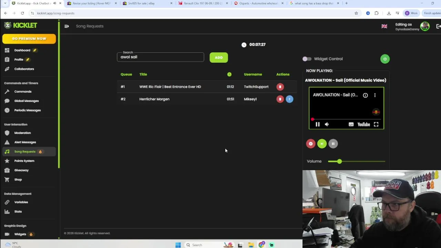Click the Variables link icon
The height and width of the screenshot is (248, 441).
click(x=7, y=202)
